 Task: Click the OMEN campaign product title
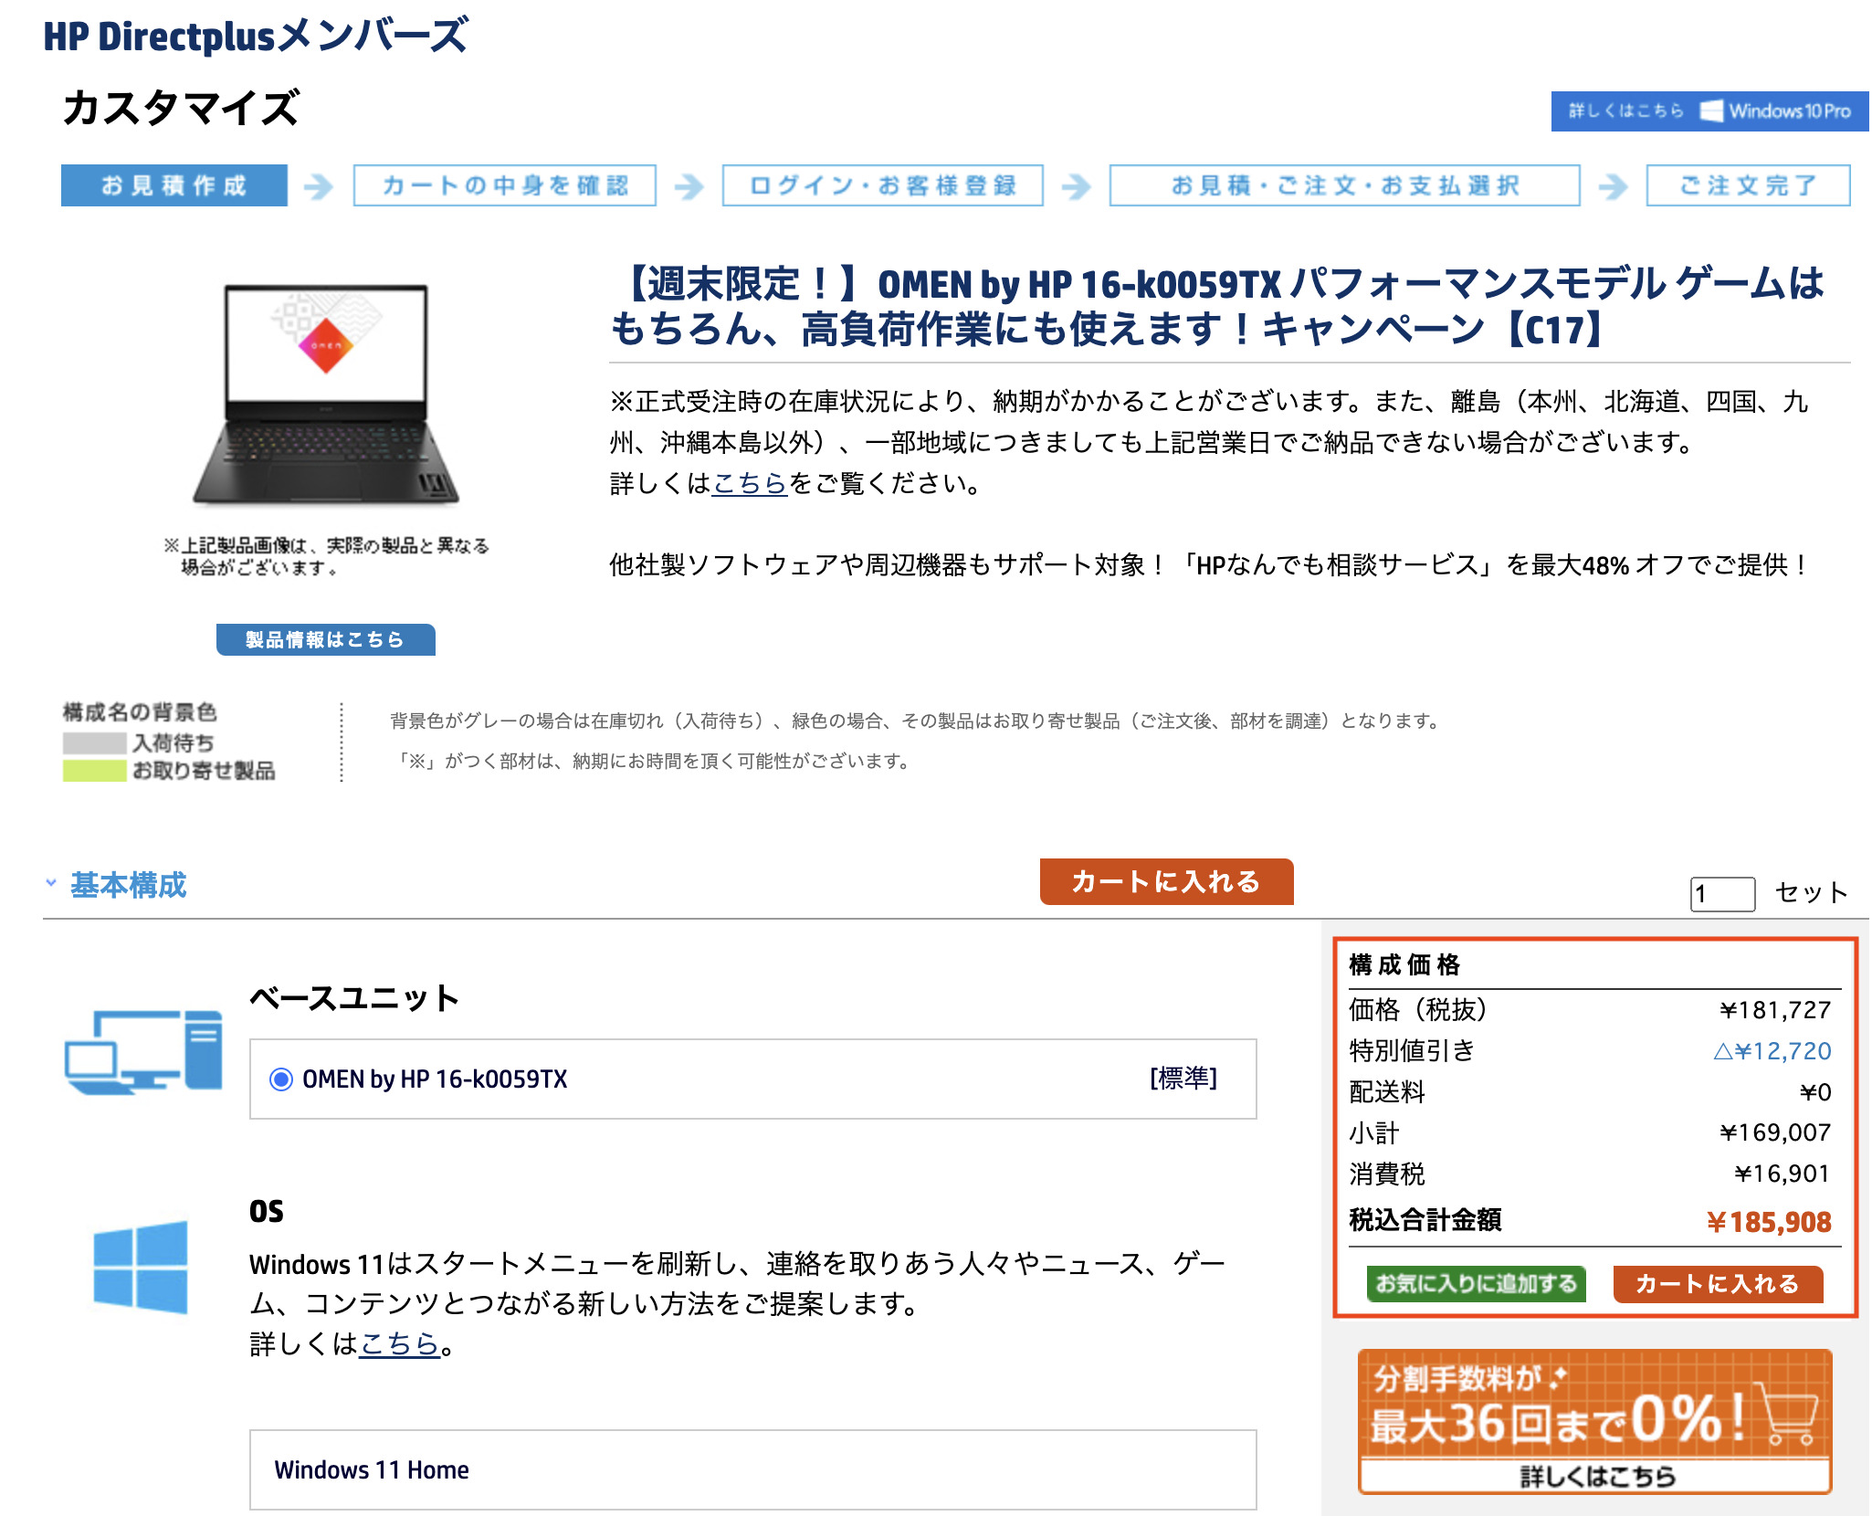pyautogui.click(x=1216, y=306)
